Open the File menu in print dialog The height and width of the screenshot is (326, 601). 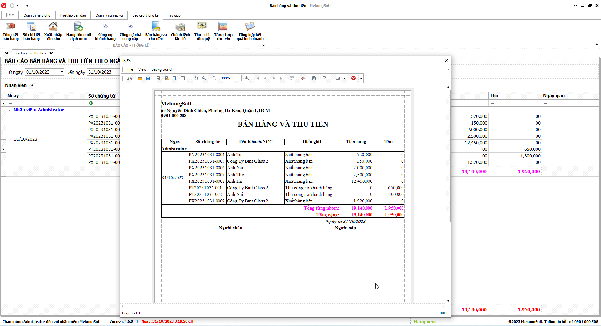pos(130,69)
